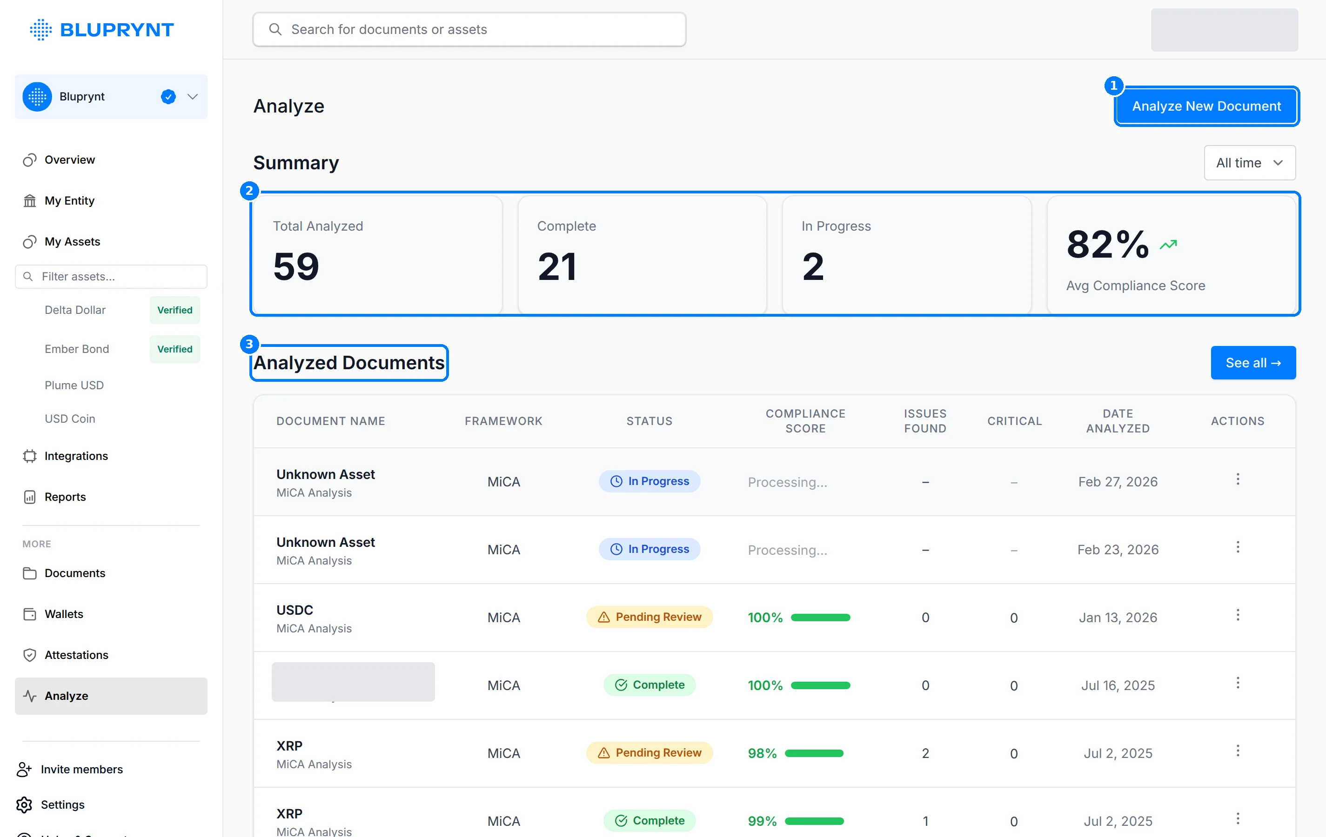Image resolution: width=1326 pixels, height=837 pixels.
Task: Open actions menu for the Jul 16, 2025 row
Action: point(1237,683)
